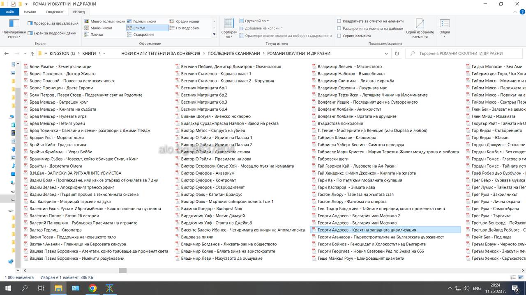Click File Explorer taskbar icon
This screenshot has width=526, height=295.
tap(58, 288)
